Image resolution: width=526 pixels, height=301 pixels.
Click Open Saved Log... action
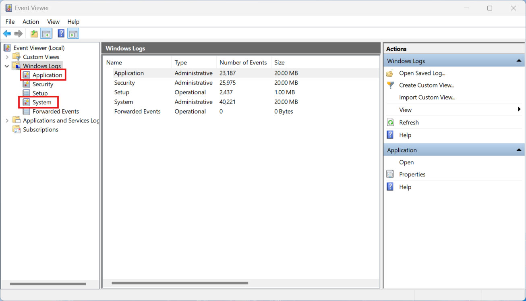click(422, 73)
